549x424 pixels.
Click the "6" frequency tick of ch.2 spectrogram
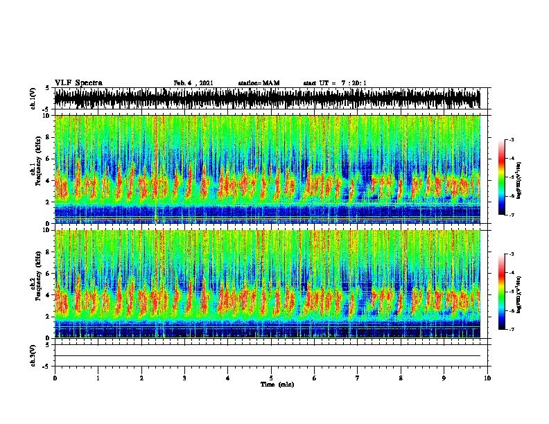pyautogui.click(x=49, y=274)
